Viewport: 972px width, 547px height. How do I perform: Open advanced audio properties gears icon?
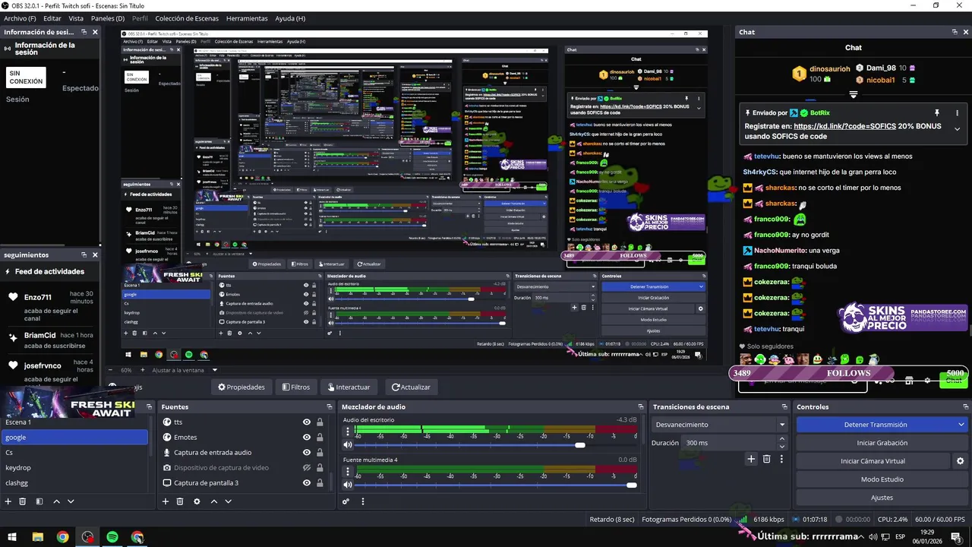[346, 501]
